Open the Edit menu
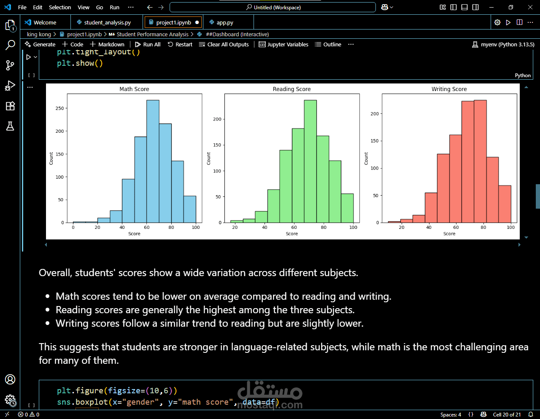 (38, 7)
